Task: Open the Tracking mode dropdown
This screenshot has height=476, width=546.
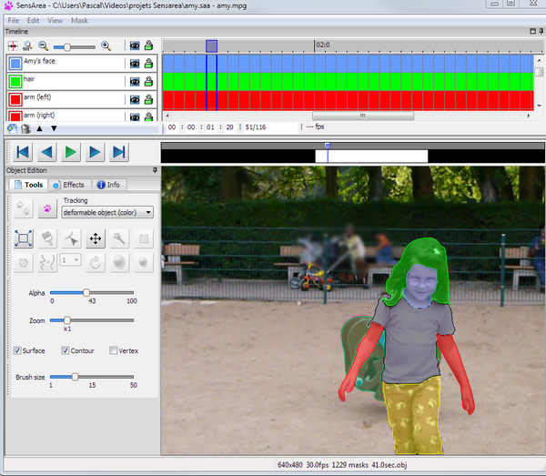Action: 106,212
